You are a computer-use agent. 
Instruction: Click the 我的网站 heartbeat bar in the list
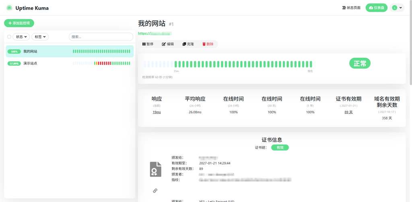point(101,52)
